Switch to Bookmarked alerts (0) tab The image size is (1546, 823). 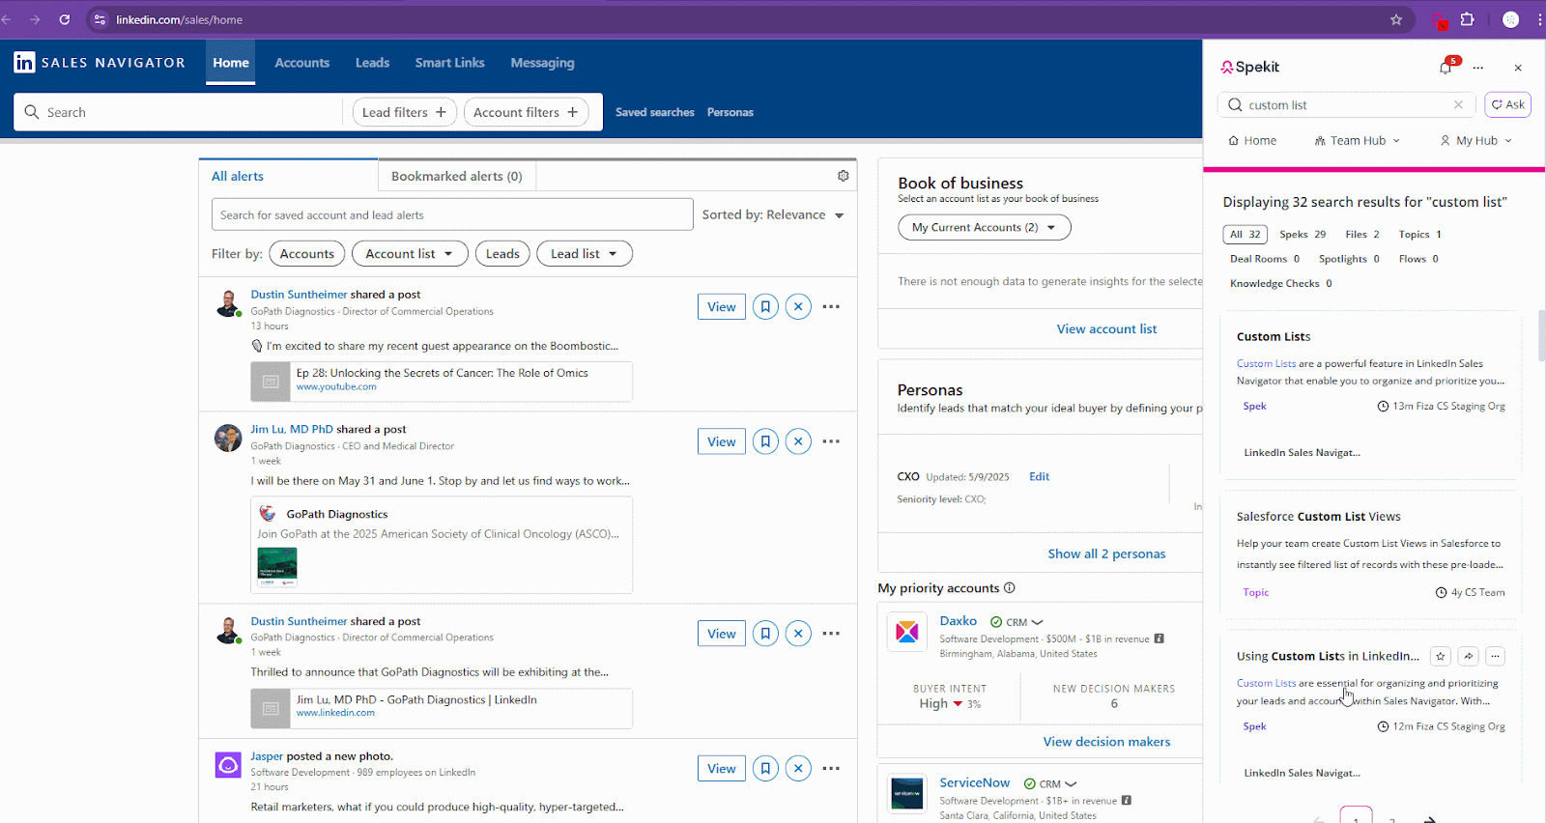[457, 176]
